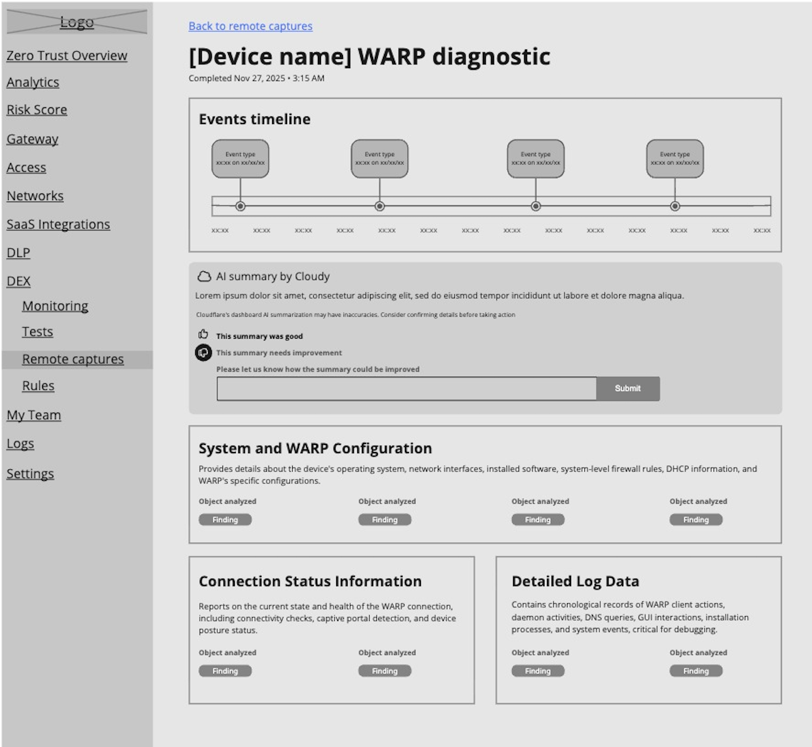Viewport: 812px width, 747px height.
Task: Click the Lorem ipsum summary text
Action: [439, 296]
